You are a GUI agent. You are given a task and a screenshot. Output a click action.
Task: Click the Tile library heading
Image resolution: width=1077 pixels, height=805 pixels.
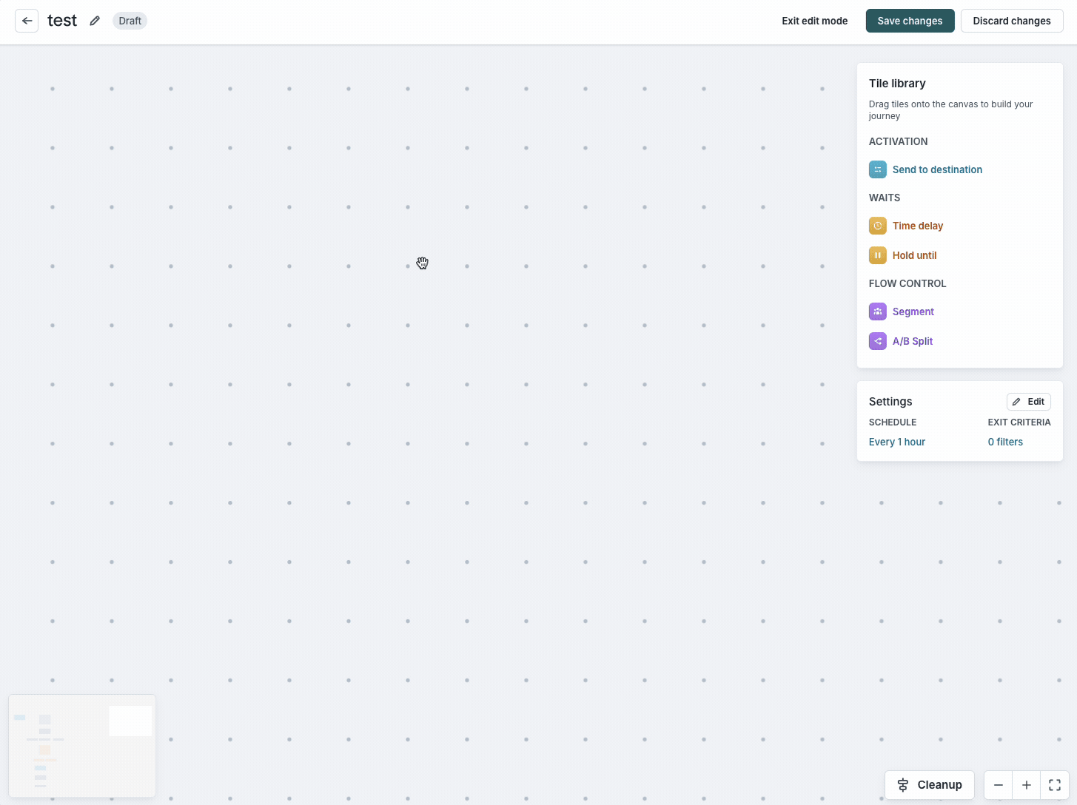tap(897, 84)
